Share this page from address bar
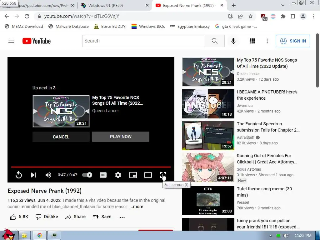This screenshot has width=320, height=240. pos(241,16)
